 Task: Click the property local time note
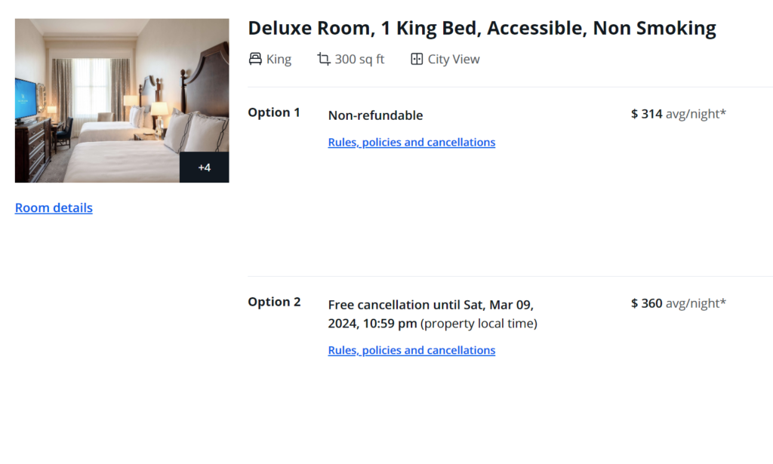(479, 324)
